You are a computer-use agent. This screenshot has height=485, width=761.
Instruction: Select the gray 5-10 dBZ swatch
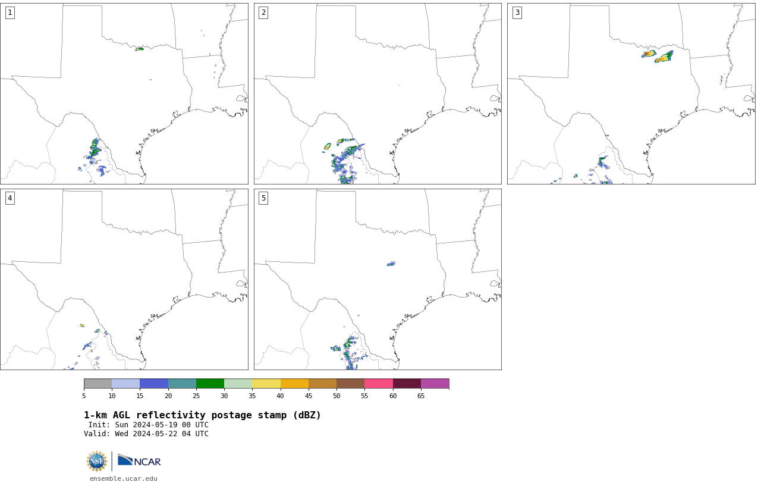pyautogui.click(x=98, y=384)
